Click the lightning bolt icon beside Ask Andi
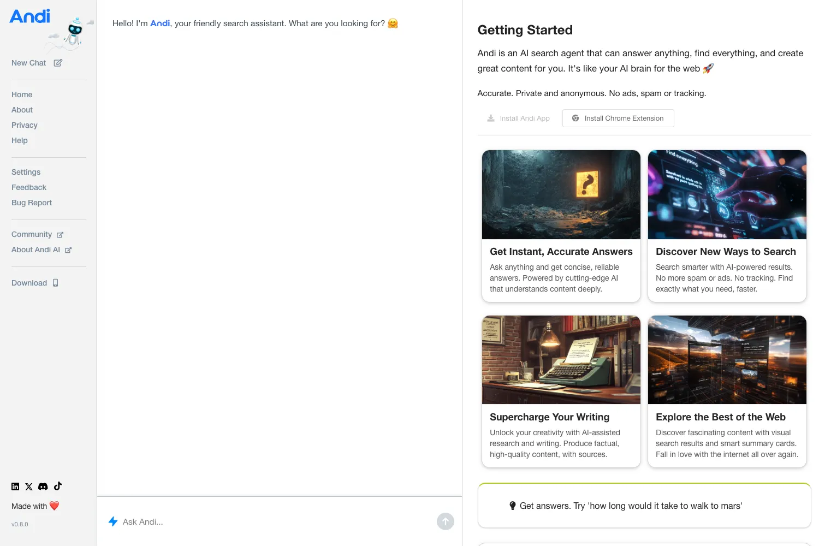Viewport: 819px width, 546px height. [x=113, y=521]
